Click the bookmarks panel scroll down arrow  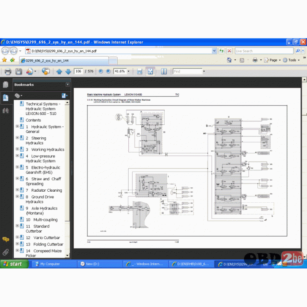click(67, 255)
